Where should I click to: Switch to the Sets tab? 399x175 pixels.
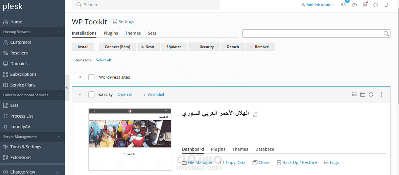pyautogui.click(x=152, y=33)
